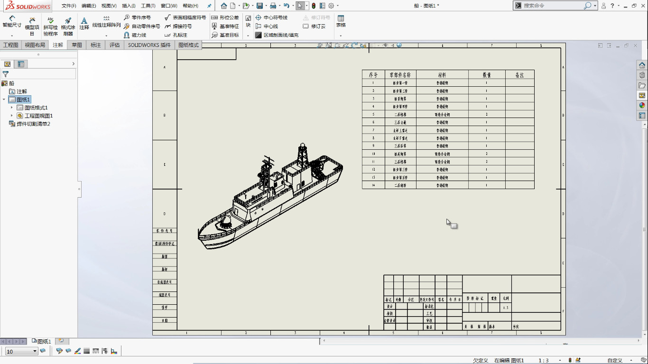Screen dimensions: 648x364
Task: Click the Line Thickness icon in bottom toolbar
Action: (x=86, y=351)
